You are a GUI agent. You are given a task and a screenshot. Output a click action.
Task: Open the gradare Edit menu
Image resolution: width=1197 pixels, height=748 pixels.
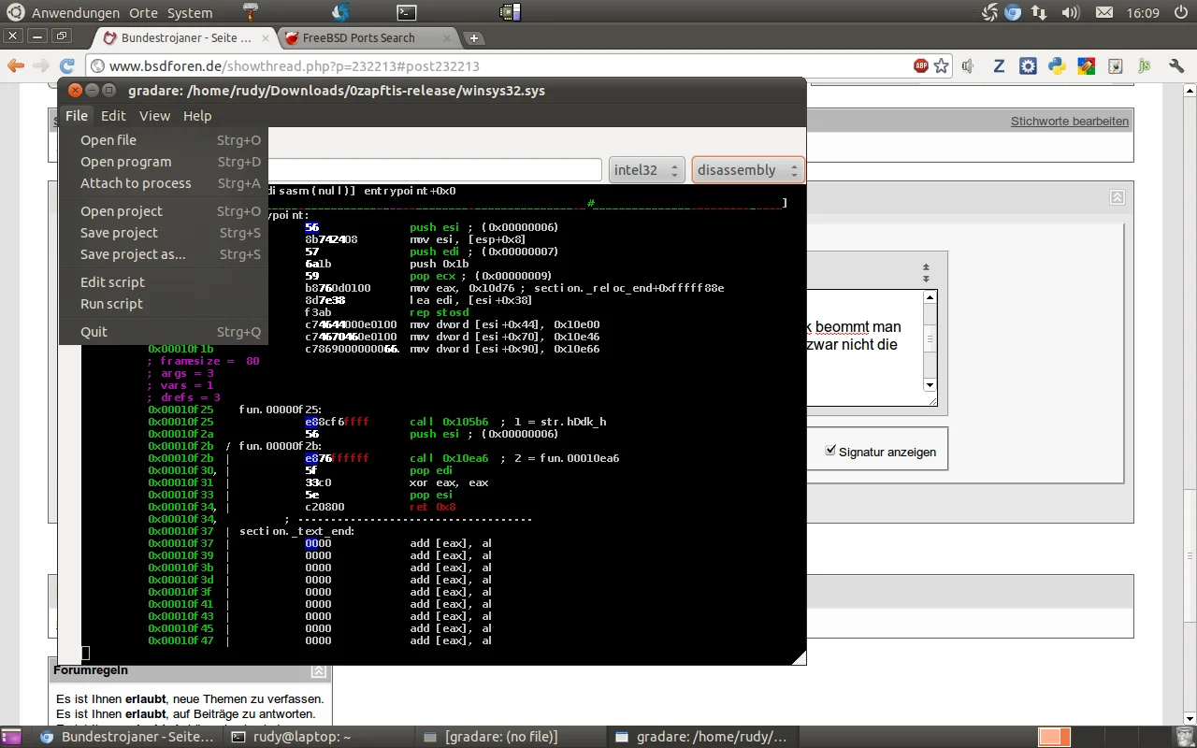click(x=113, y=116)
